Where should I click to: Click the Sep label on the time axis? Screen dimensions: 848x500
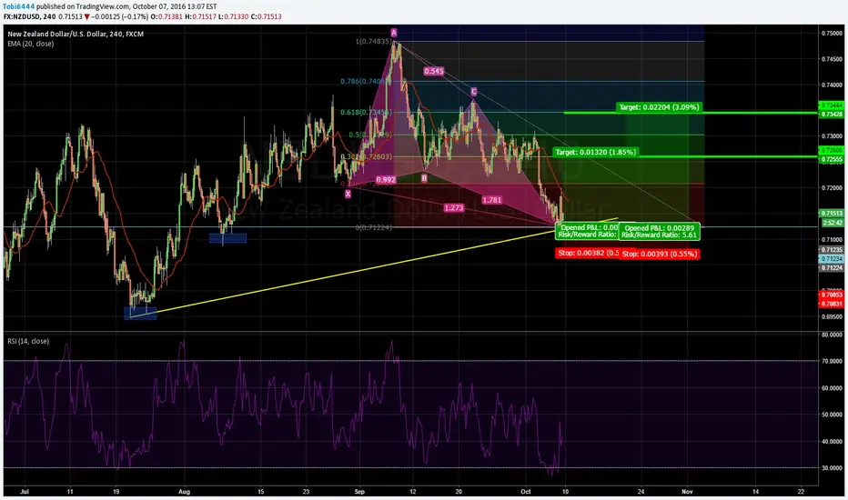click(x=359, y=491)
